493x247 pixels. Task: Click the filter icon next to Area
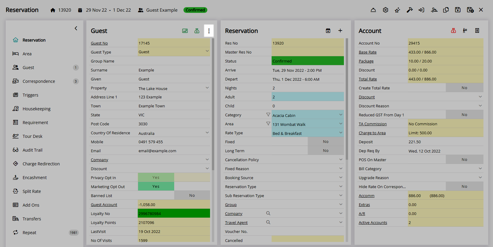click(268, 123)
